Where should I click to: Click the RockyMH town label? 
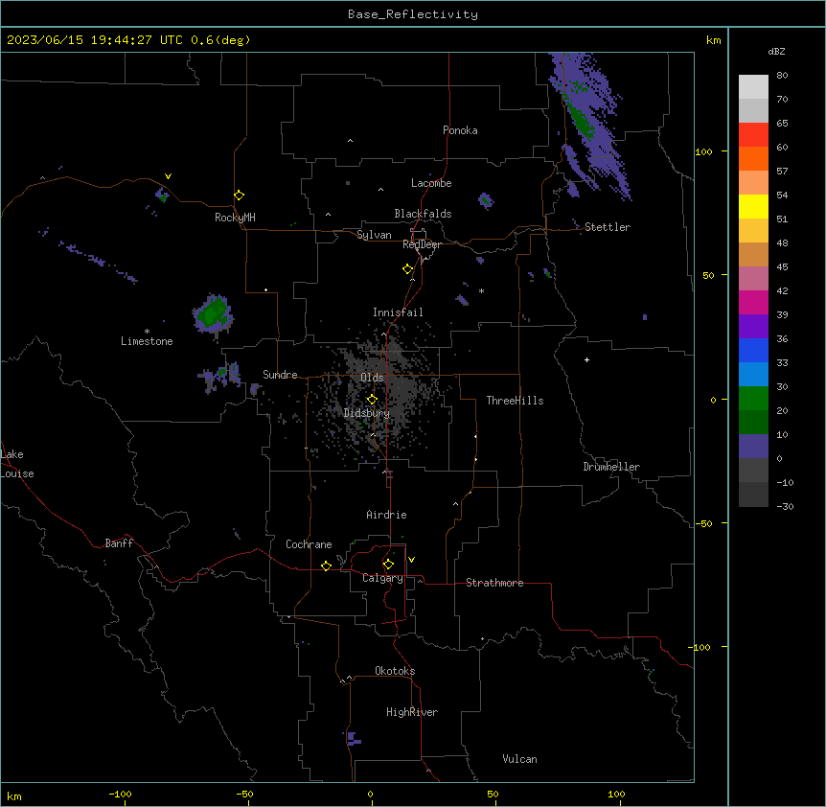pos(235,218)
